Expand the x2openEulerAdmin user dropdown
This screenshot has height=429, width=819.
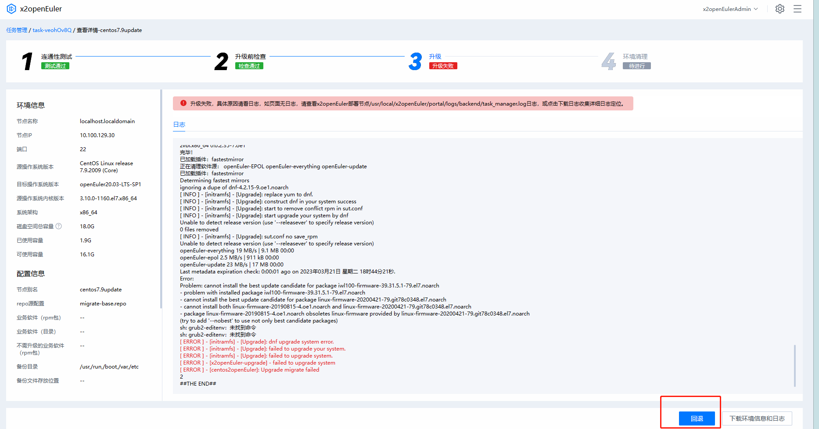[730, 9]
